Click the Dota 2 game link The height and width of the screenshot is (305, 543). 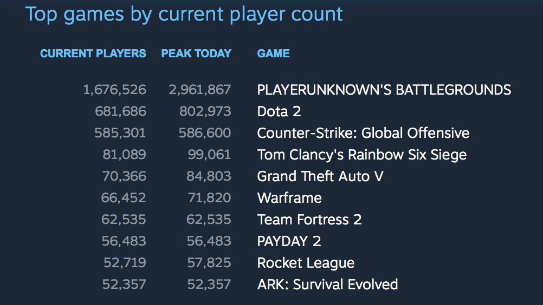(x=279, y=111)
